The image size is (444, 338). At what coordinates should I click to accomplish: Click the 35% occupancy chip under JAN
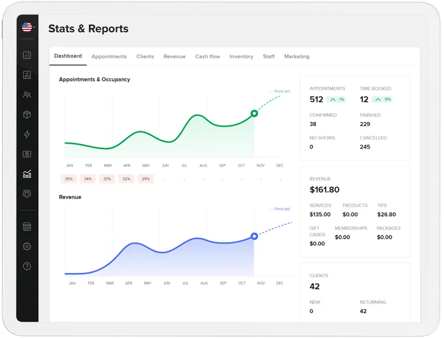tap(69, 179)
